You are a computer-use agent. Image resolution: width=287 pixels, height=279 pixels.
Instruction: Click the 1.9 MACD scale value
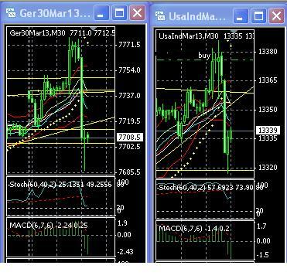(x=122, y=223)
